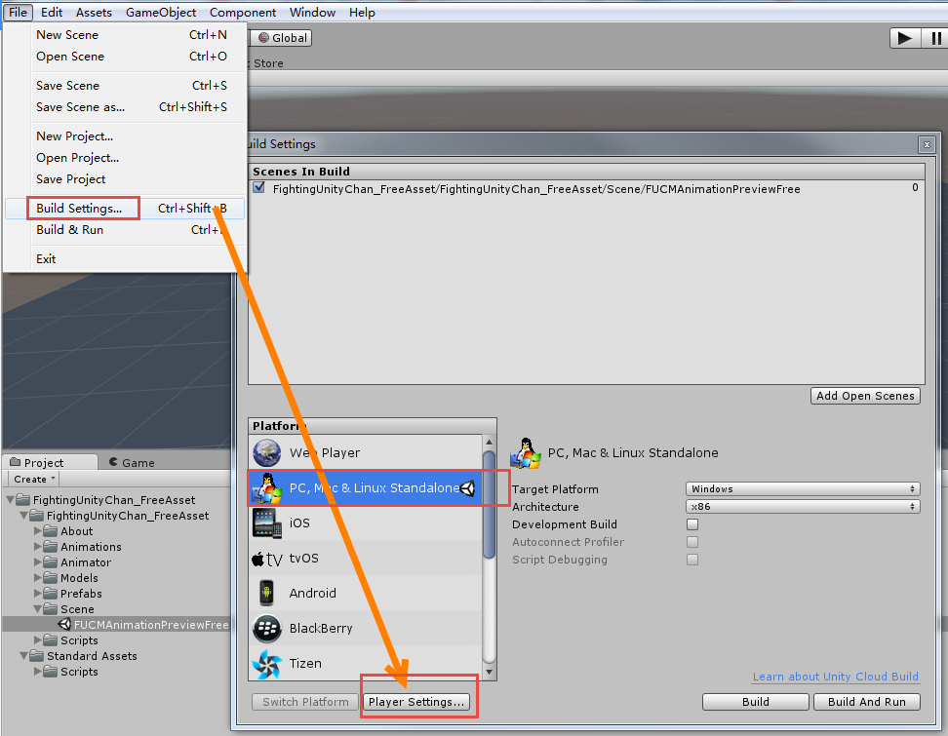Click the Animations folder icon
Screen dimensions: 948x736
tap(51, 547)
